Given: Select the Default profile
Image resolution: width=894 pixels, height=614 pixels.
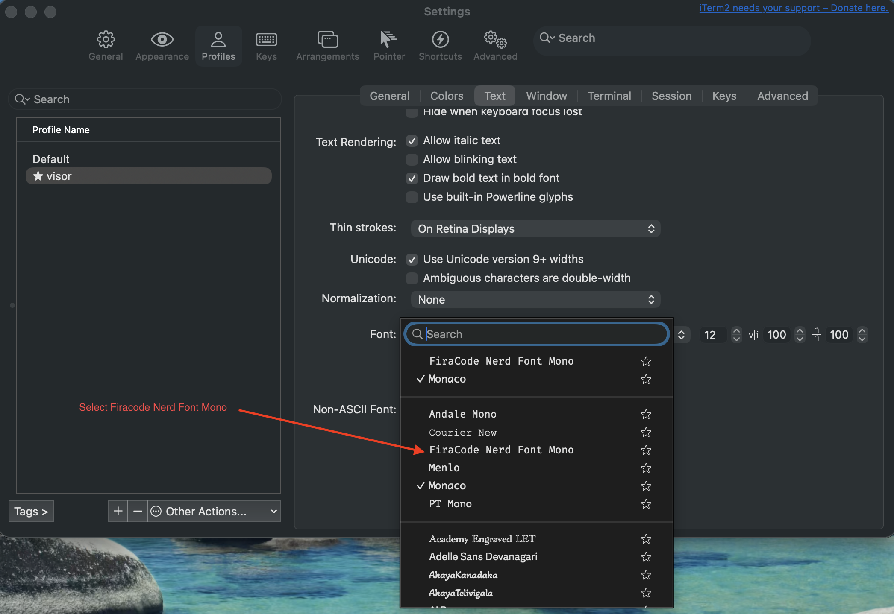Looking at the screenshot, I should (x=149, y=159).
